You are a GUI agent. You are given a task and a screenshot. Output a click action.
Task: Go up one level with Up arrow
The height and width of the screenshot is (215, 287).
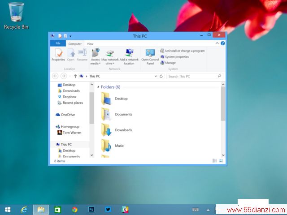pos(75,76)
